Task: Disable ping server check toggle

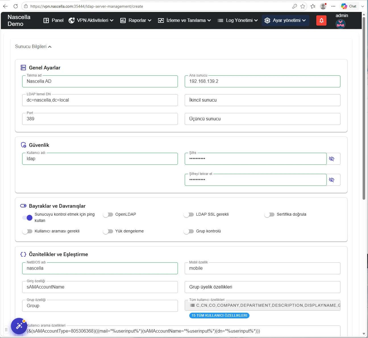Action: click(28, 218)
